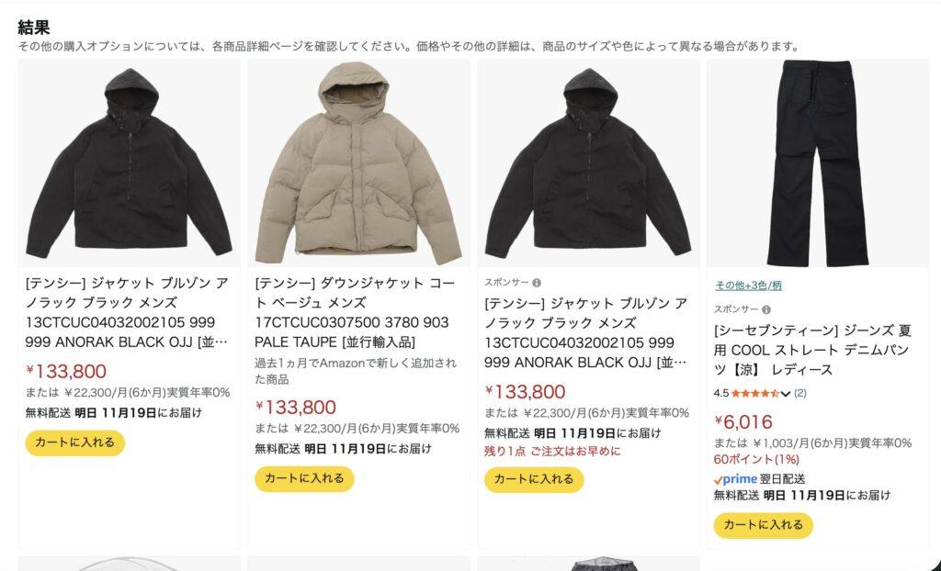
Task: Click ¥133,800 price of beige down jacket
Action: tap(295, 408)
